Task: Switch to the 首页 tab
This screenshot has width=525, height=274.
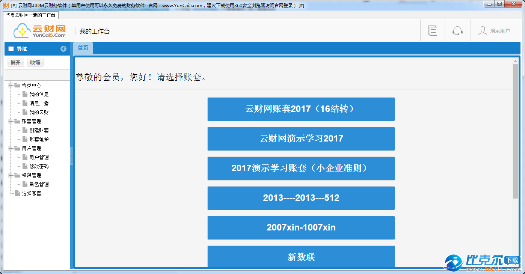Action: (x=83, y=48)
